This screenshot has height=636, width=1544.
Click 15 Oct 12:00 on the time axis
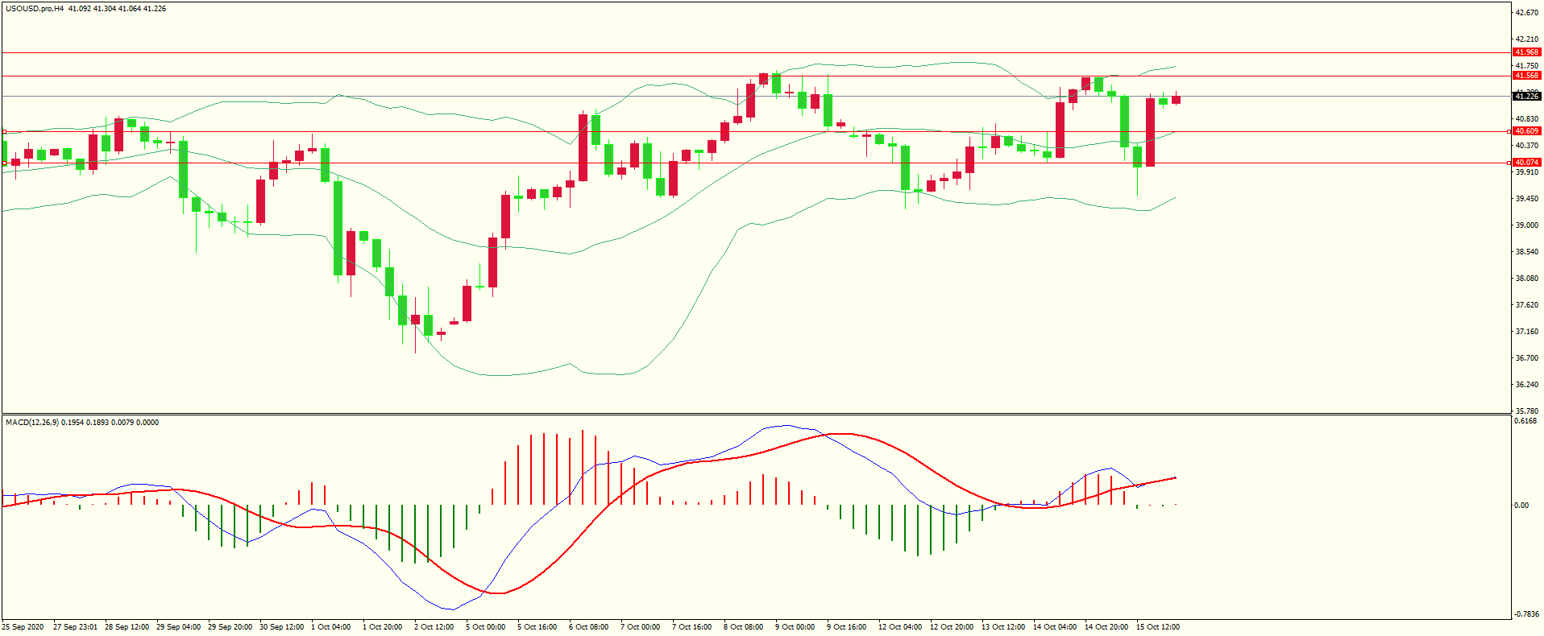coord(1157,627)
